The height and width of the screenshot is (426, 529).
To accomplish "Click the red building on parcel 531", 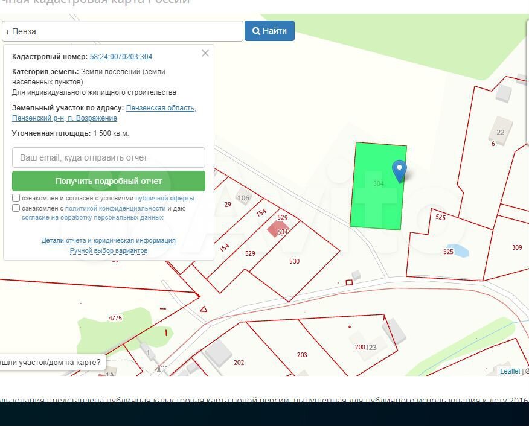I will [277, 229].
